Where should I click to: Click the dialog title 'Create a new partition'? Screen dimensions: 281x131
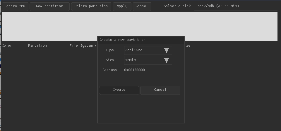tap(122, 40)
